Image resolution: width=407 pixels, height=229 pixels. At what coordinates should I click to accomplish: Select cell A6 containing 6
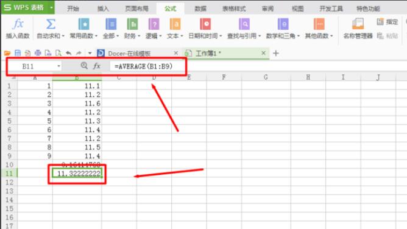click(35, 130)
